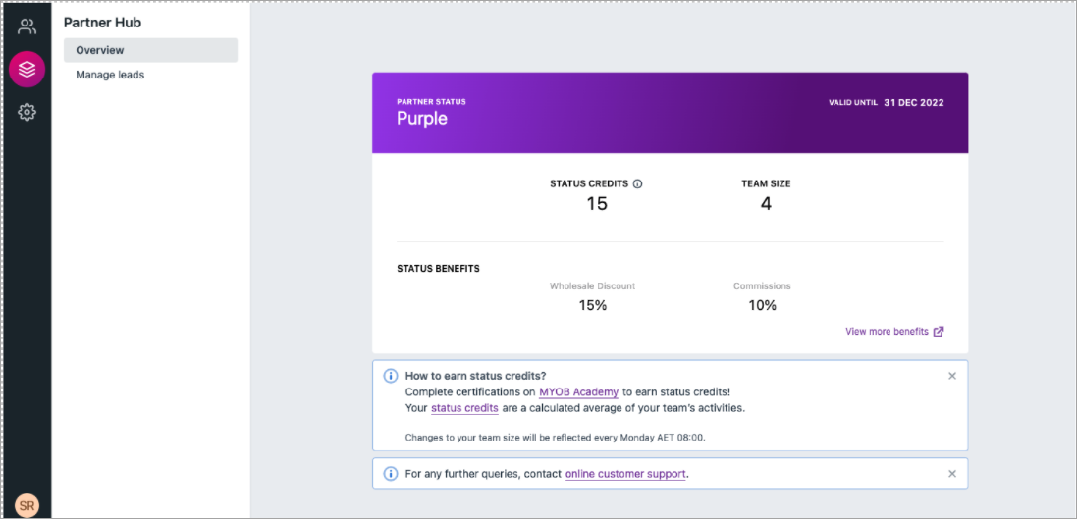Click the Purple partner status banner
The width and height of the screenshot is (1077, 519).
[670, 112]
